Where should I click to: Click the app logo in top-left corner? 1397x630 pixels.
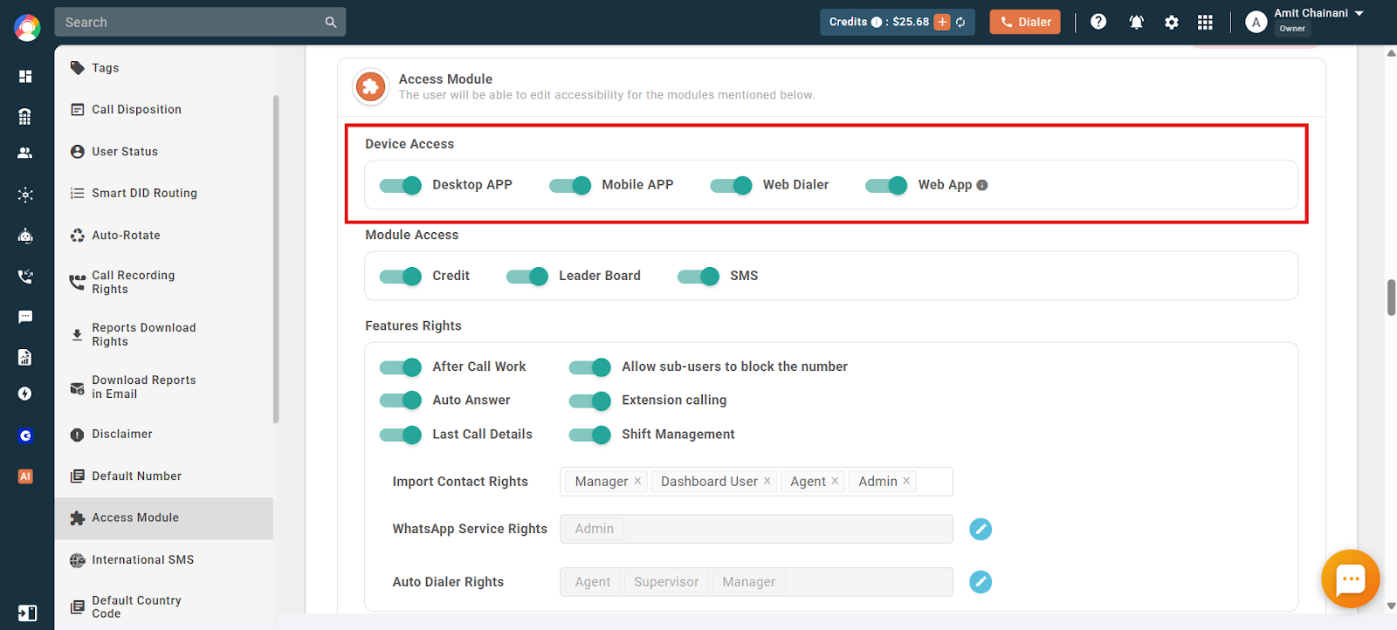pyautogui.click(x=27, y=28)
